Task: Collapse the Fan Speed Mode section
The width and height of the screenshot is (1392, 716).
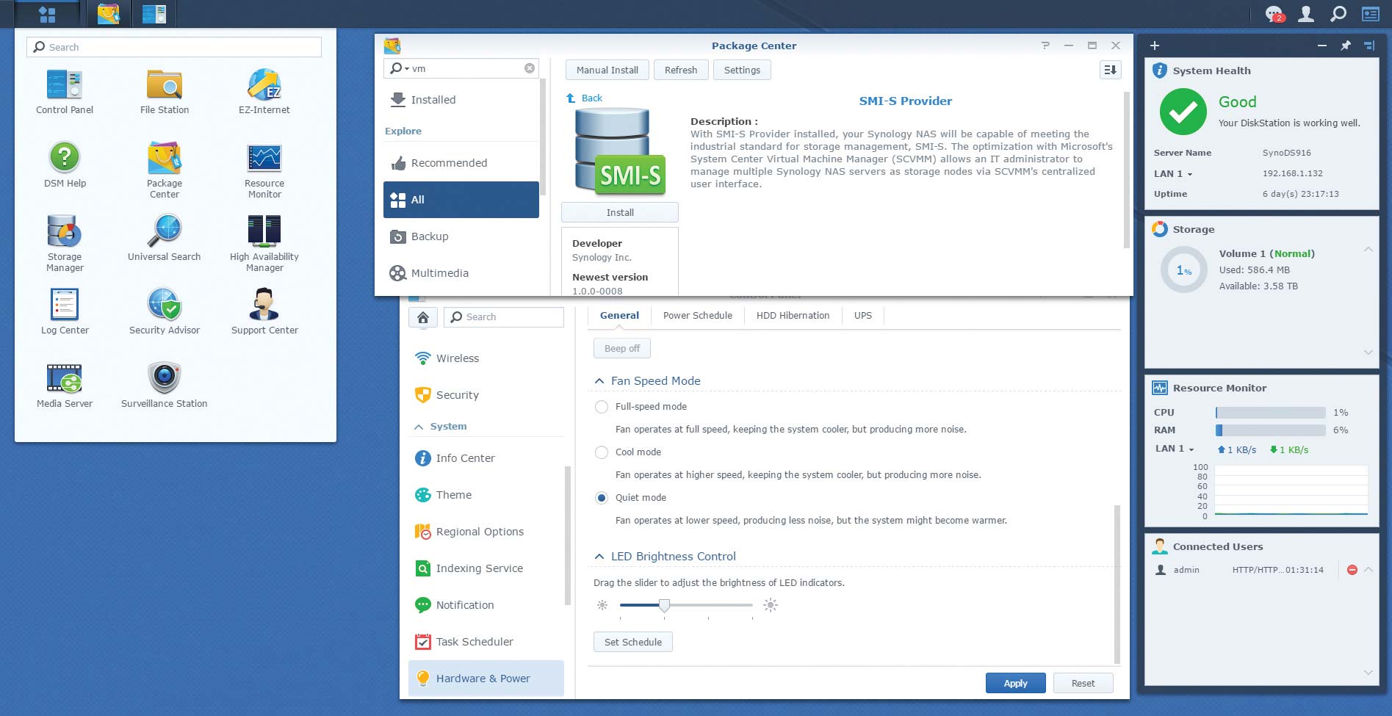Action: 599,381
